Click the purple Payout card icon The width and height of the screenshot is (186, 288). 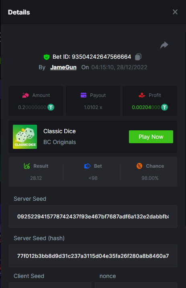pyautogui.click(x=84, y=95)
